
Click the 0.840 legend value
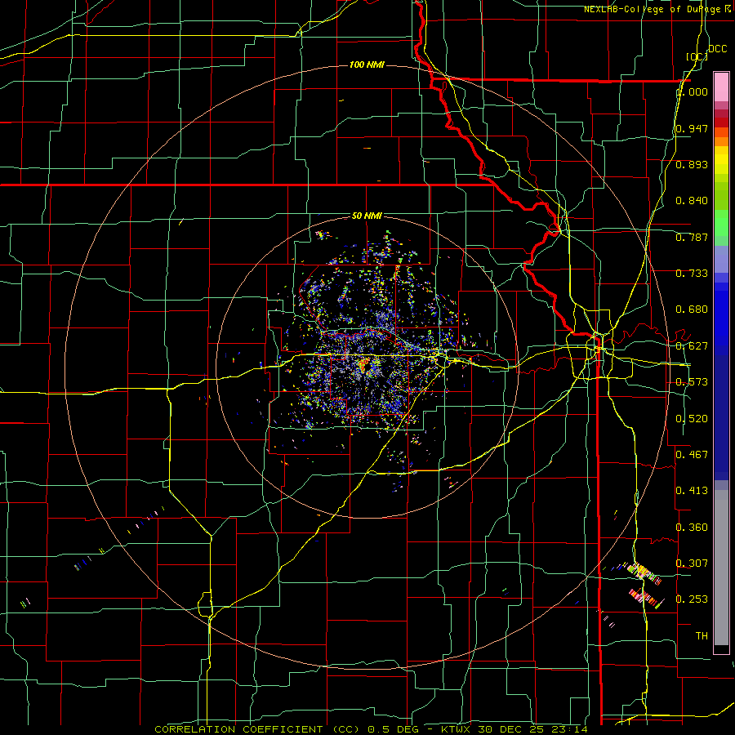pos(693,201)
